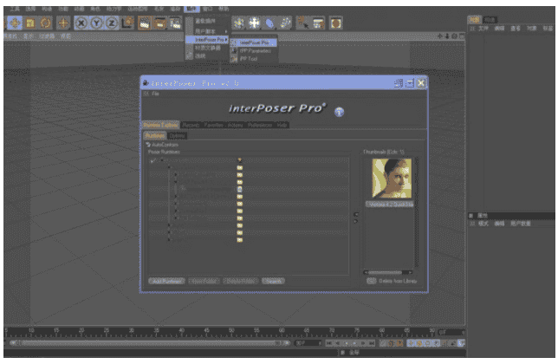Click the Search button
The width and height of the screenshot is (558, 364).
click(x=273, y=281)
